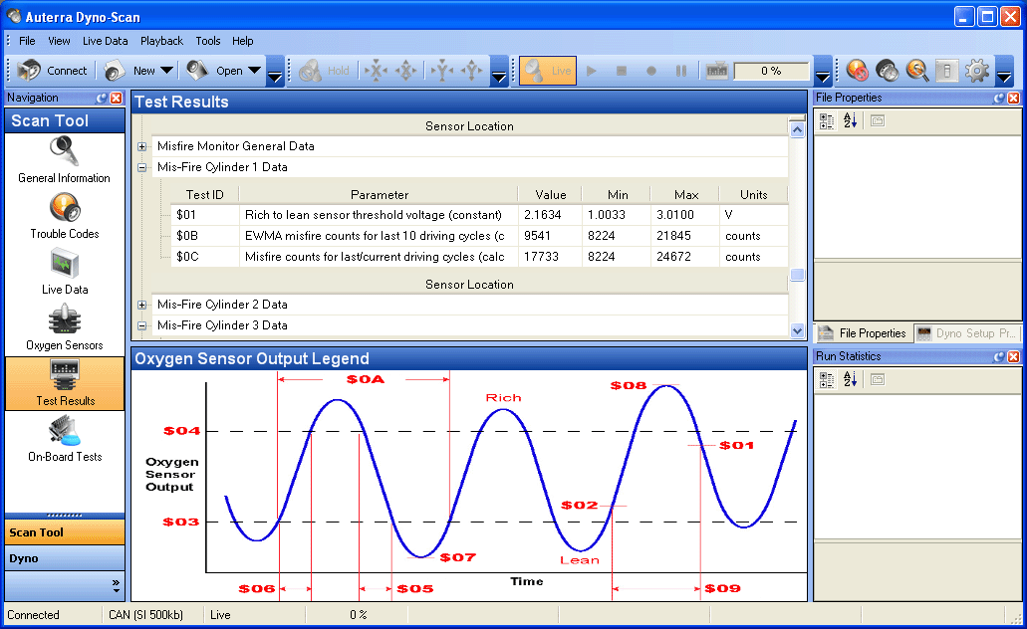Open Playback menu
The height and width of the screenshot is (629, 1027).
pos(161,41)
